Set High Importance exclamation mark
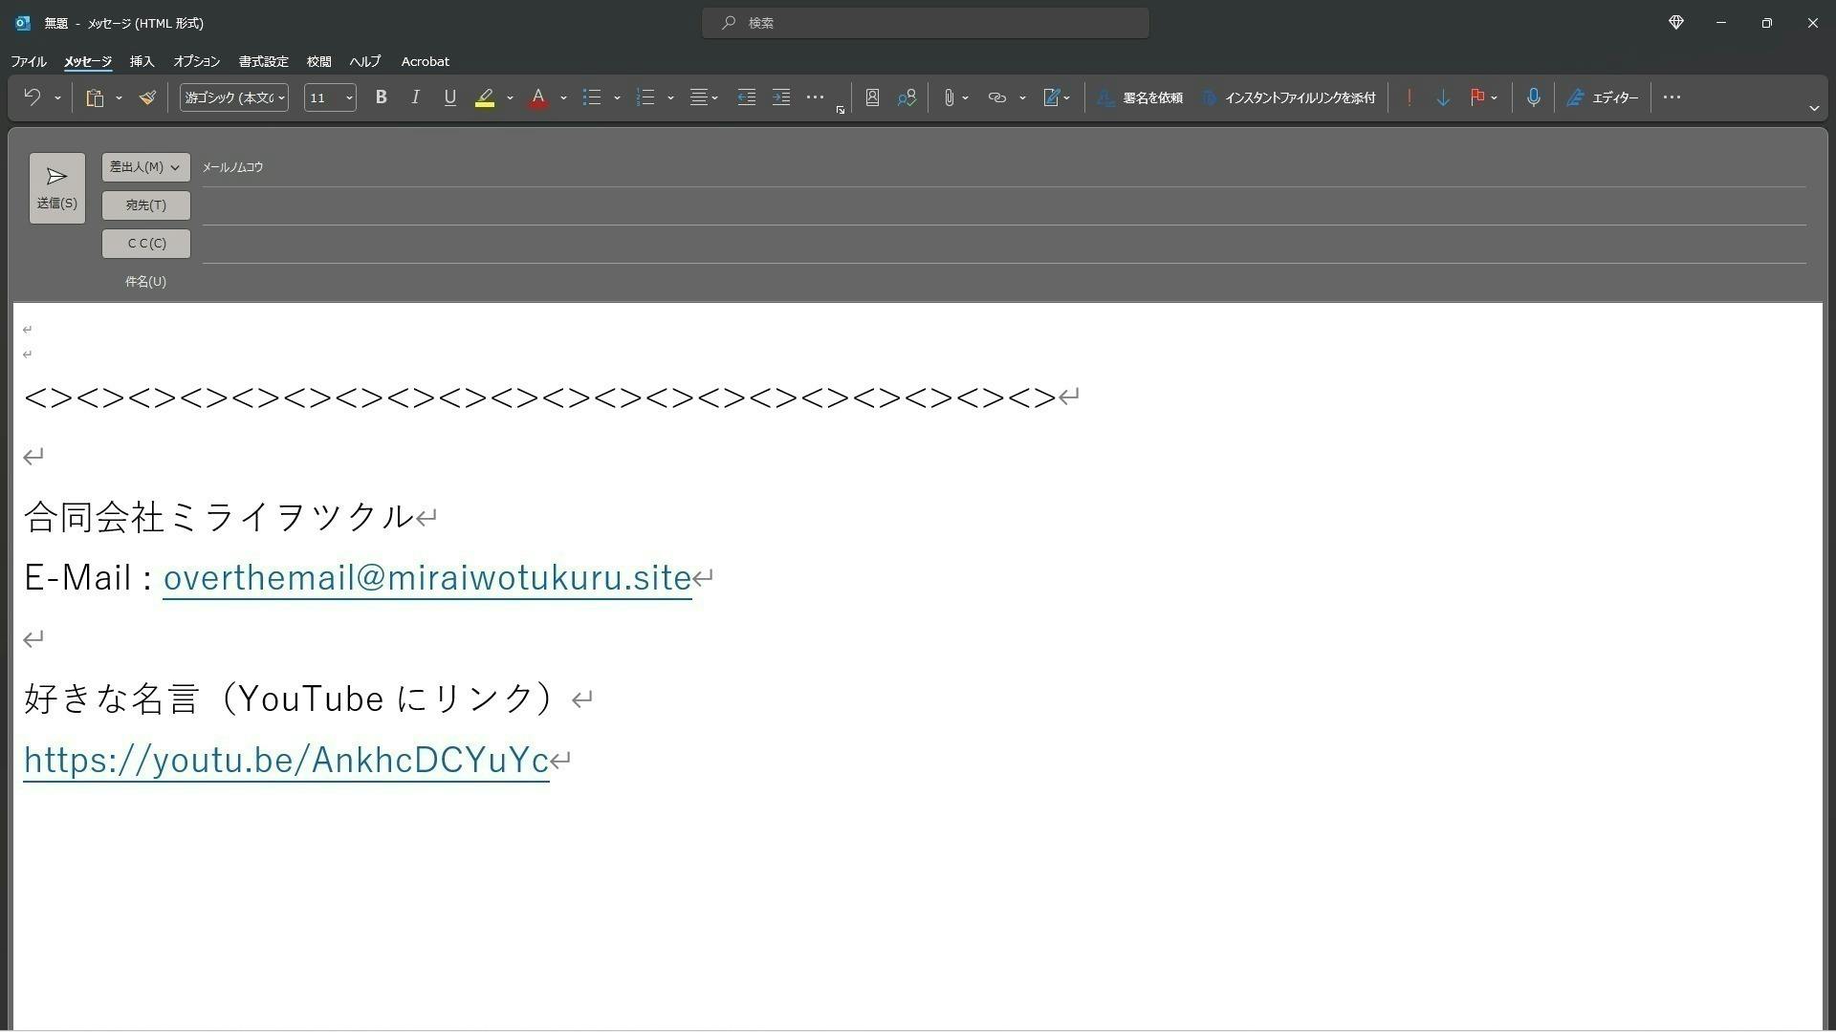 click(x=1409, y=97)
